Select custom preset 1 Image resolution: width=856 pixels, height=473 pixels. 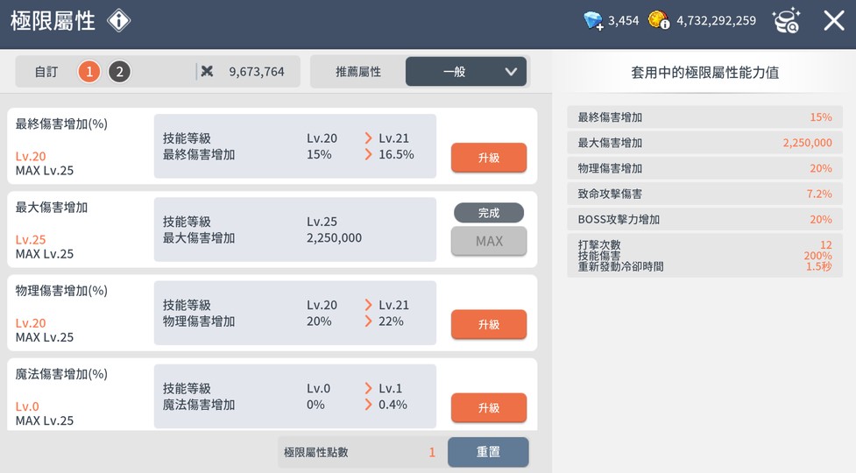tap(89, 72)
